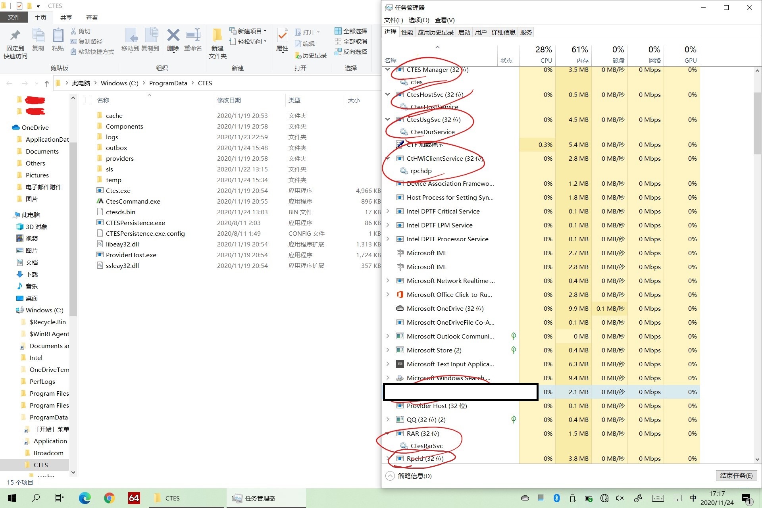This screenshot has height=508, width=762.
Task: Click the Properties icon in ribbon
Action: pos(282,35)
